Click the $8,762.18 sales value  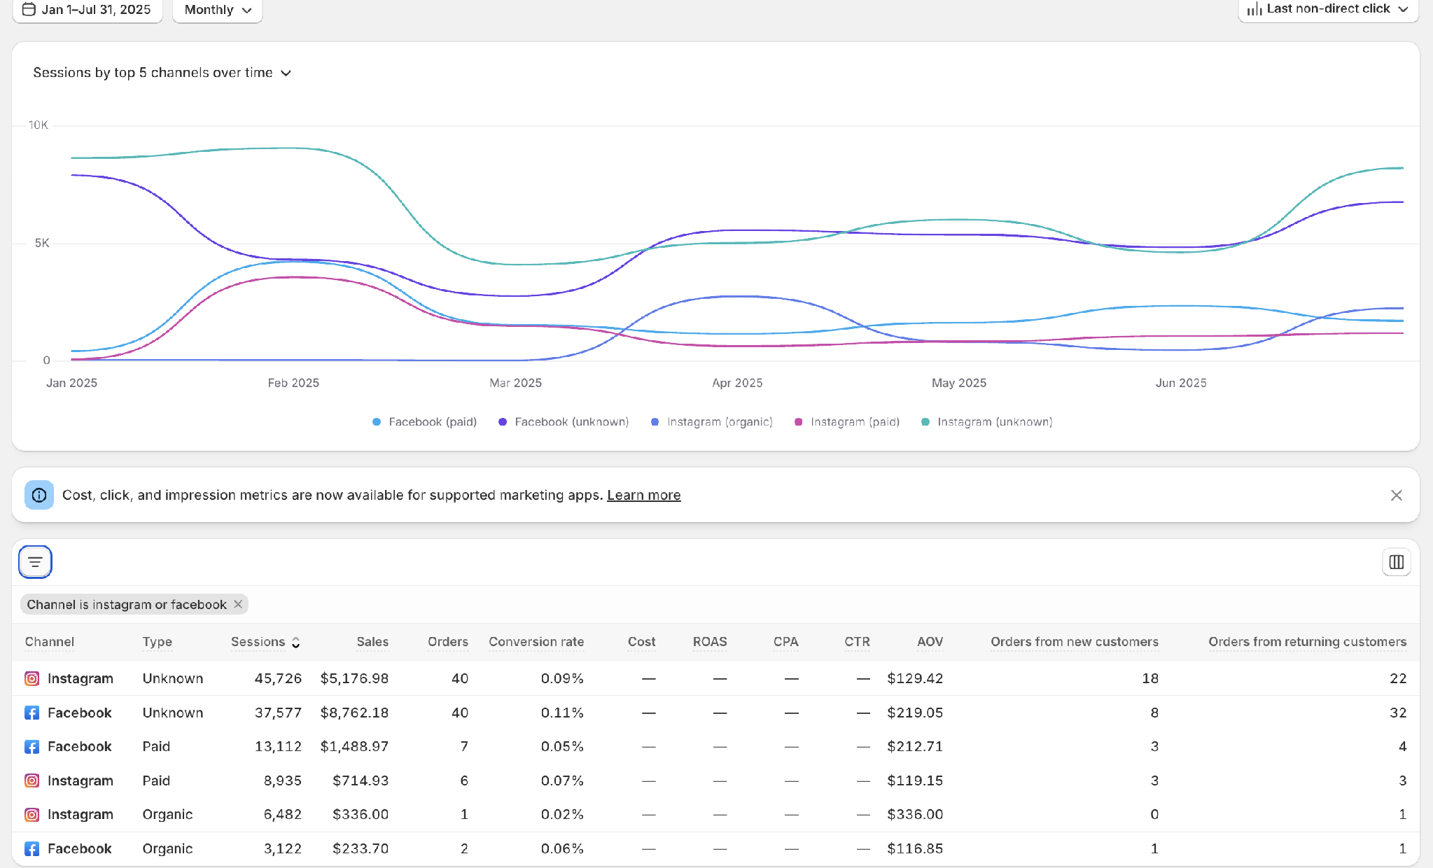(354, 713)
